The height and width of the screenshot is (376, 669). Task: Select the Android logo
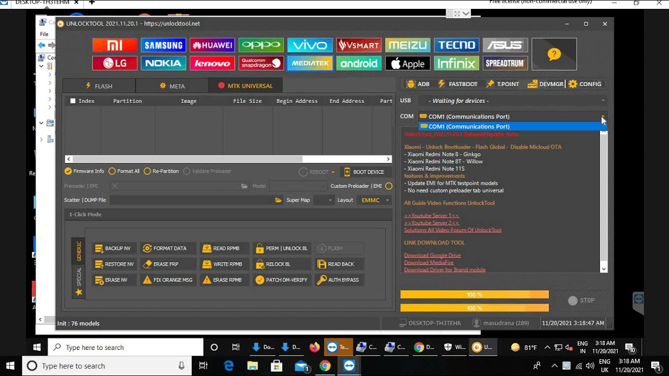click(359, 63)
